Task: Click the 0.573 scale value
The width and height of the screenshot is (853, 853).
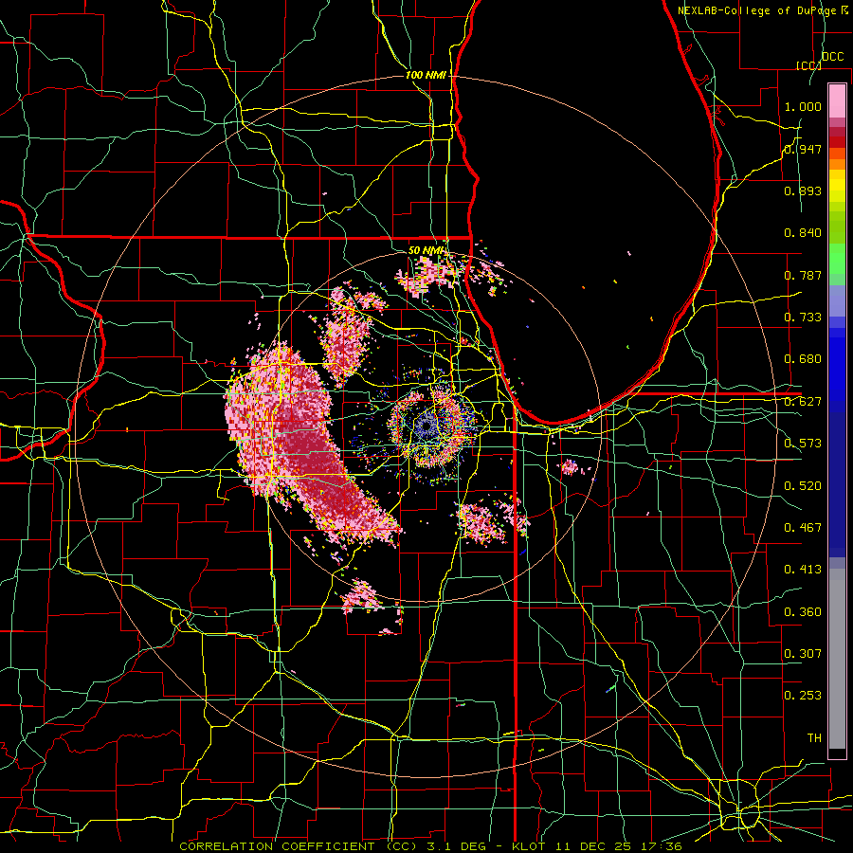Action: click(803, 444)
